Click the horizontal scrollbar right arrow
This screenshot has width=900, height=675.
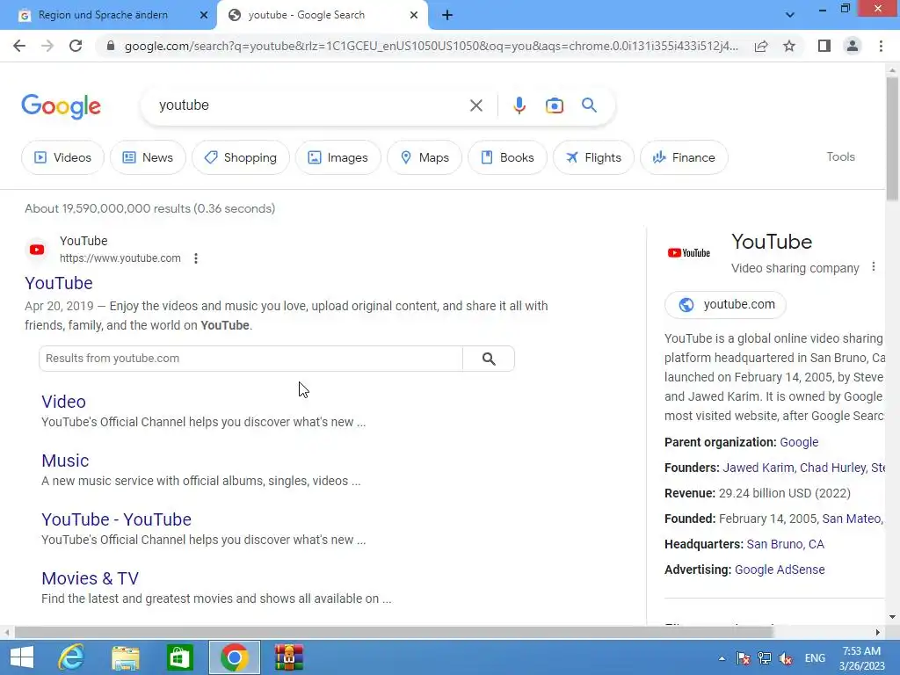point(878,632)
